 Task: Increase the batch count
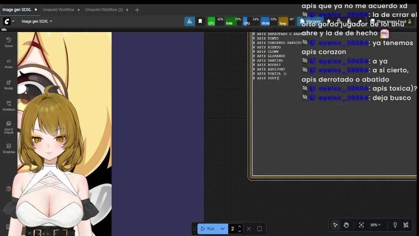click(x=240, y=226)
